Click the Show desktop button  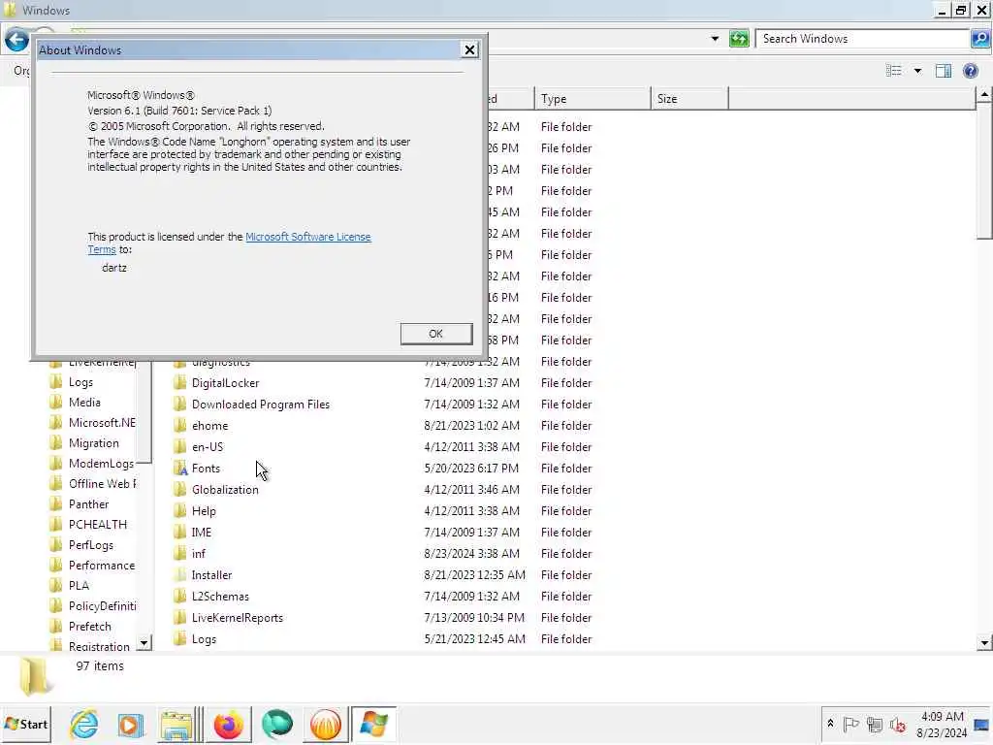(982, 724)
